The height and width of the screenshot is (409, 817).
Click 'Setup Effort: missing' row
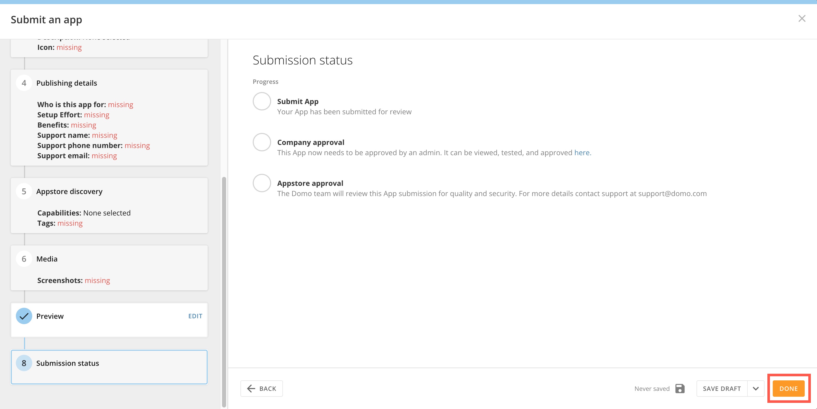(73, 115)
